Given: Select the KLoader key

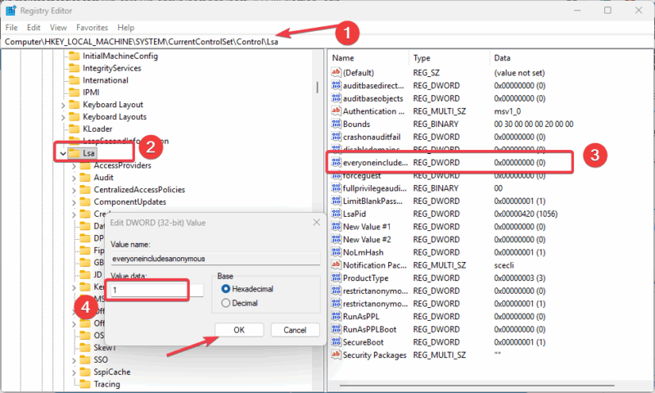Looking at the screenshot, I should tap(97, 129).
